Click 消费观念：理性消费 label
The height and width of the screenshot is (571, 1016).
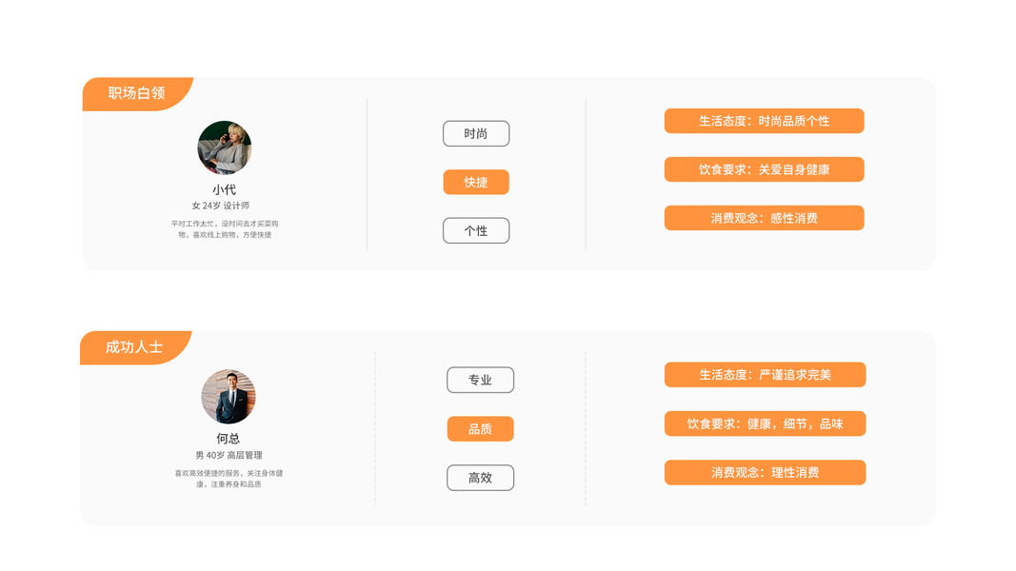pyautogui.click(x=765, y=472)
